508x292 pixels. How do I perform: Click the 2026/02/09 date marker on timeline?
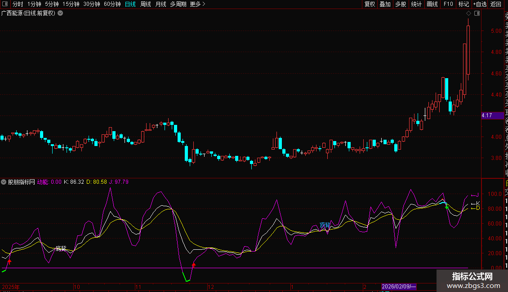(399, 286)
